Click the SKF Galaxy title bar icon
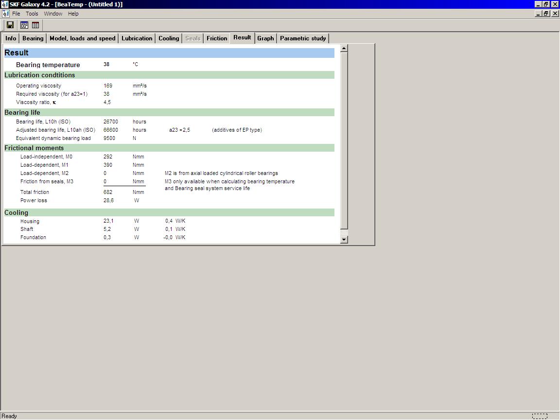 (x=4, y=4)
